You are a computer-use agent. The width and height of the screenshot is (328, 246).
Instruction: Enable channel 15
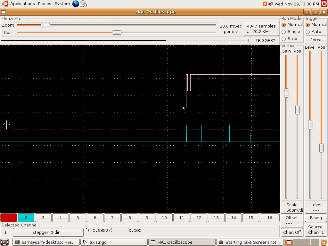[251, 217]
